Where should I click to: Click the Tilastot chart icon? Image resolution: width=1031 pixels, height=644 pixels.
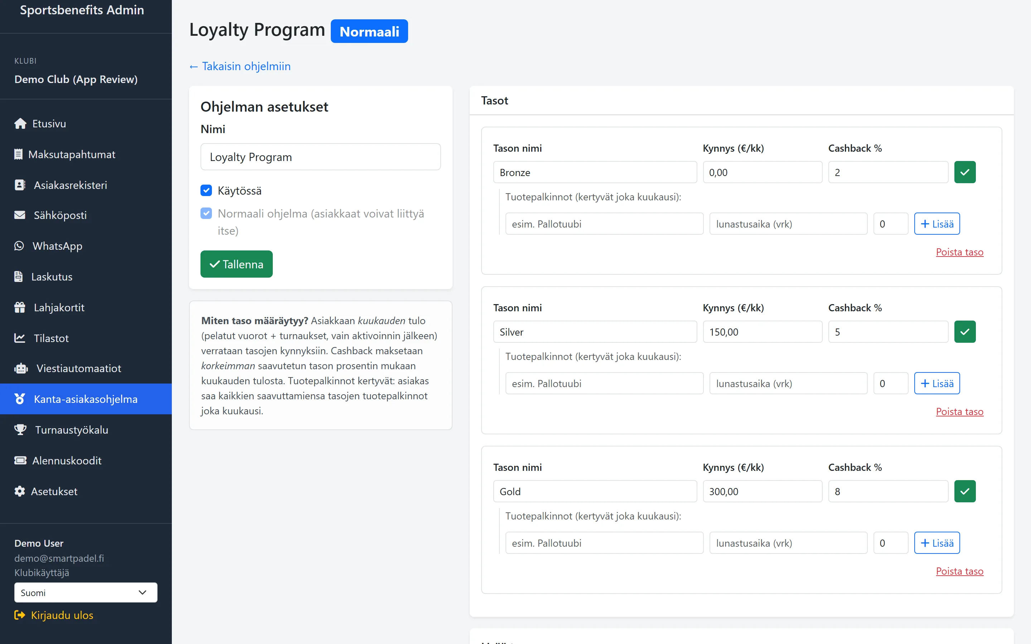tap(20, 338)
